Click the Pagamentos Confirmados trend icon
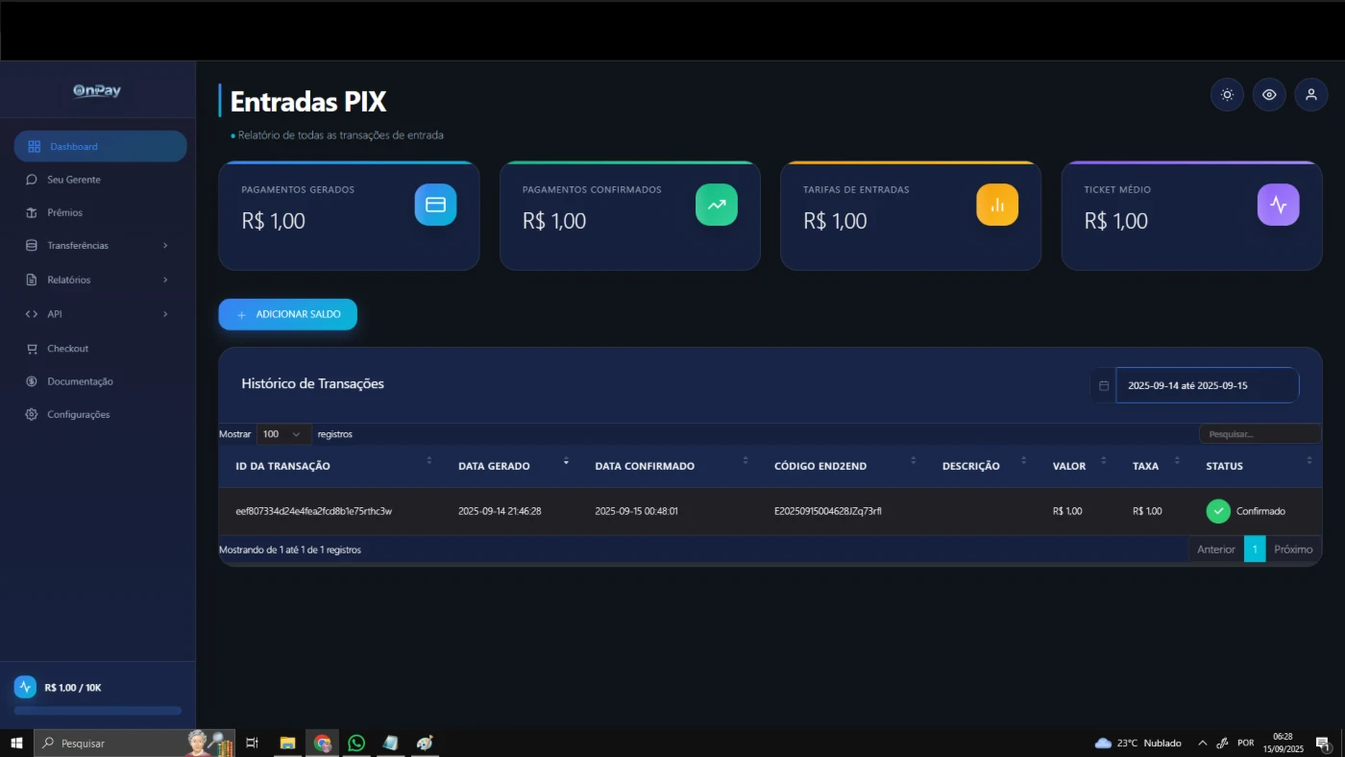Image resolution: width=1345 pixels, height=757 pixels. click(716, 205)
